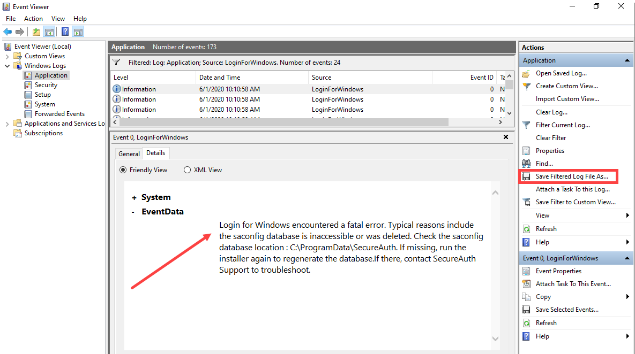Collapse the Windows Logs tree node
635x354 pixels.
point(7,66)
